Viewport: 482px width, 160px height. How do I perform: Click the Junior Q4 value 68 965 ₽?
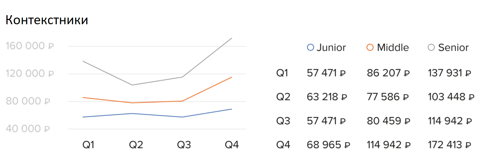(x=328, y=145)
